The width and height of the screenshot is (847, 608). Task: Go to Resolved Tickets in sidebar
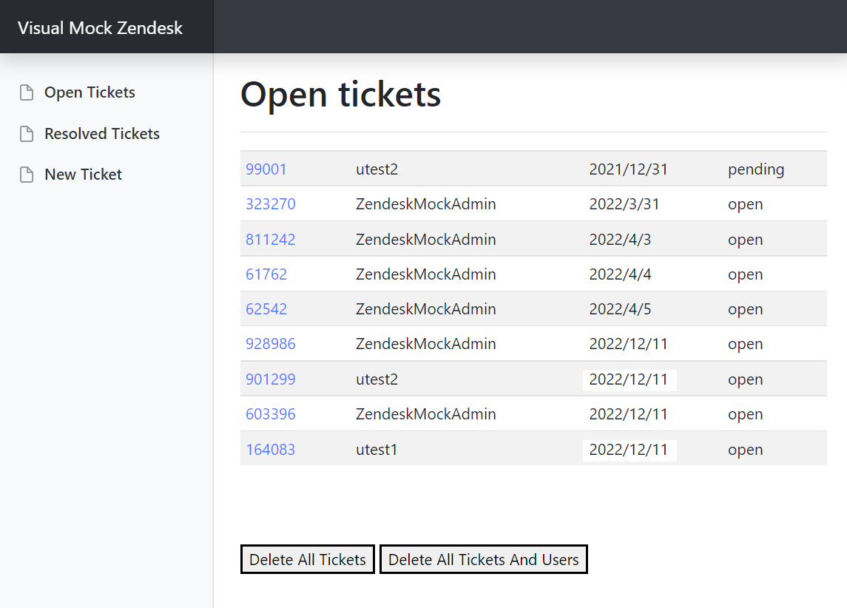click(102, 133)
